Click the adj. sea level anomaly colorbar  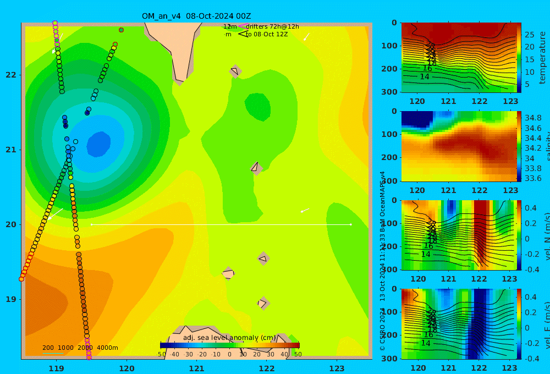[230, 345]
